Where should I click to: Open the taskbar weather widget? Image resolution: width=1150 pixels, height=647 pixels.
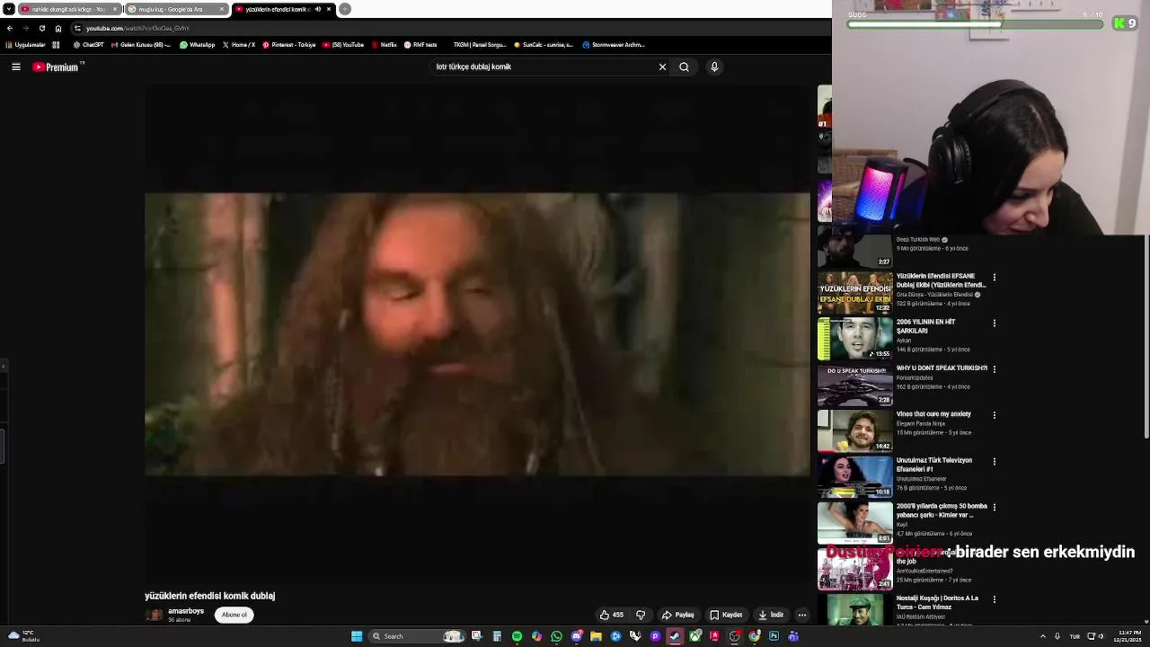[22, 636]
